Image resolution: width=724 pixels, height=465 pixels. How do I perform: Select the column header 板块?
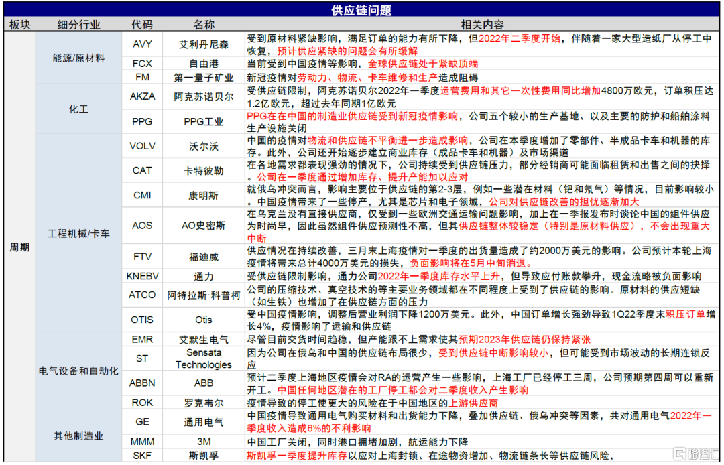coord(20,24)
